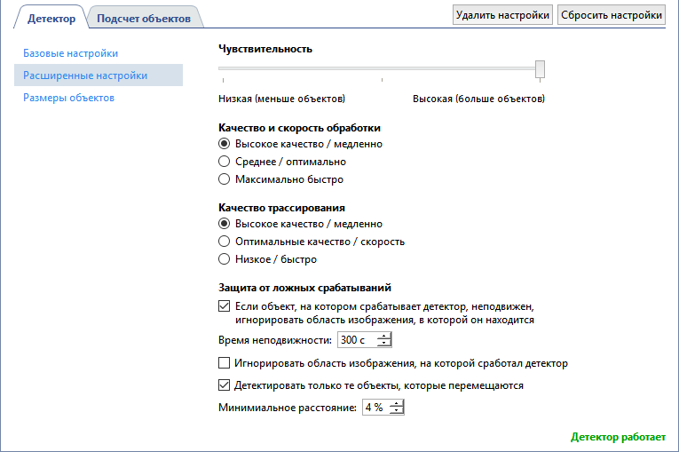Select Низкое / быстро tracing quality

coord(224,259)
